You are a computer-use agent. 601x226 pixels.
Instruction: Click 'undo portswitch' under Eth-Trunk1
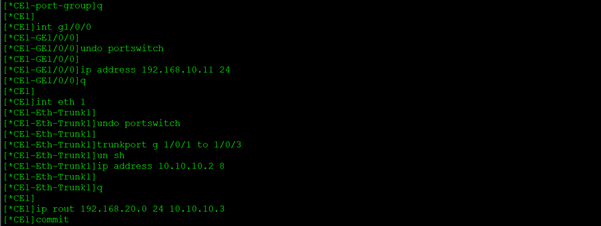click(139, 123)
